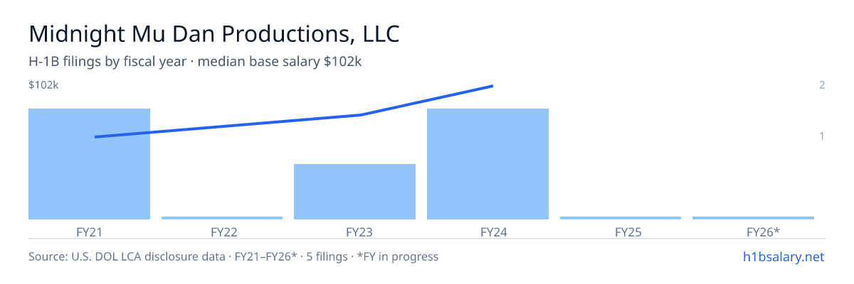Click the salary line endpoint above FY24

point(492,86)
